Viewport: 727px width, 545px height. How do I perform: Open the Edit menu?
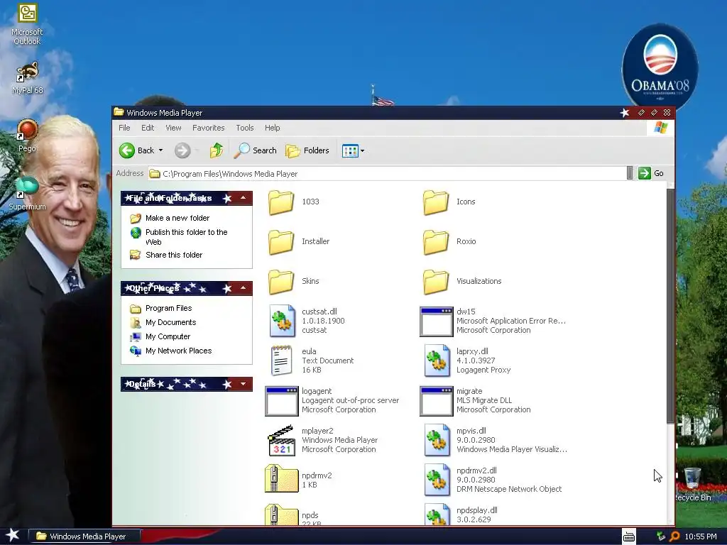(148, 128)
